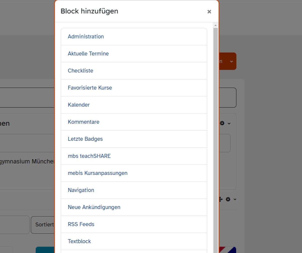Add the Kalender block

(134, 105)
